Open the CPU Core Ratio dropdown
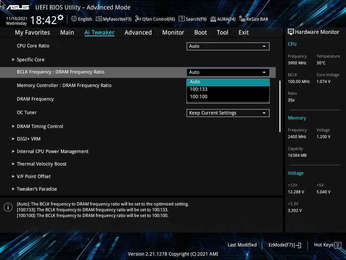Viewport: 346px width, 260px height. pos(228,46)
